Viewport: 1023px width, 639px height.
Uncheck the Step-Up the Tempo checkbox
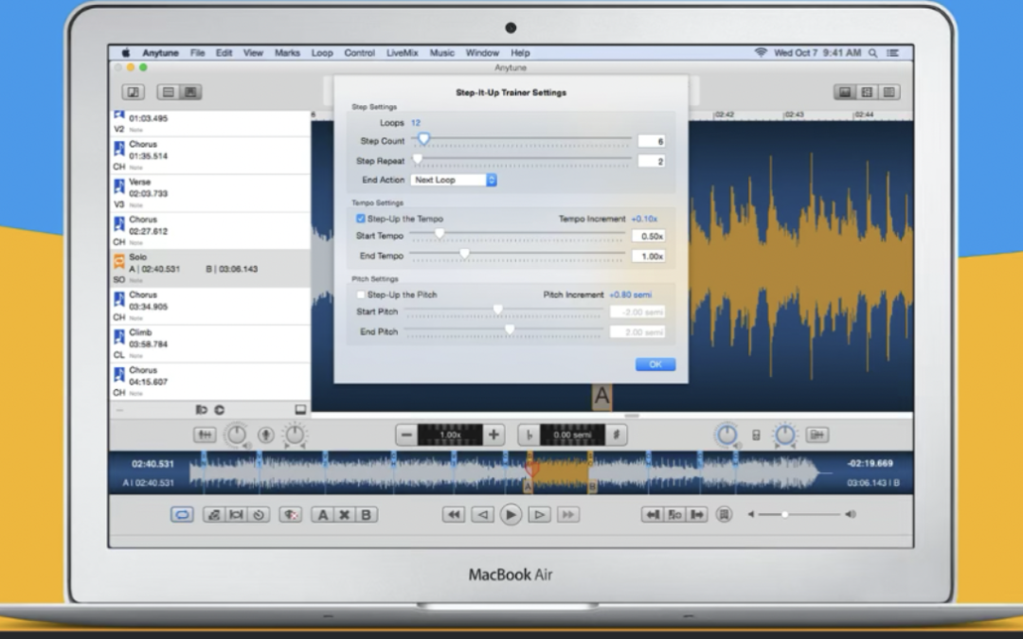coord(361,218)
